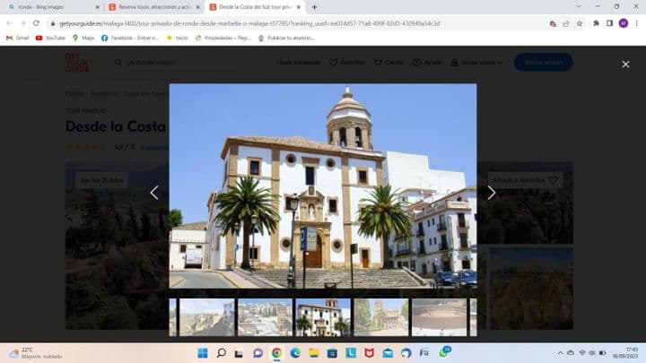Image resolution: width=646 pixels, height=363 pixels.
Task: Close the Reserva tours tab
Action: point(197,7)
